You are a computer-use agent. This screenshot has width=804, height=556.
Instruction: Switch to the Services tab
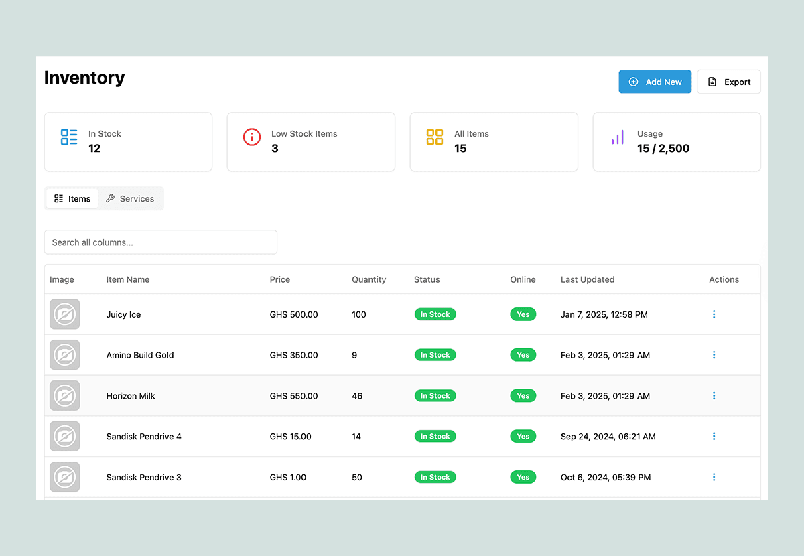coord(130,199)
